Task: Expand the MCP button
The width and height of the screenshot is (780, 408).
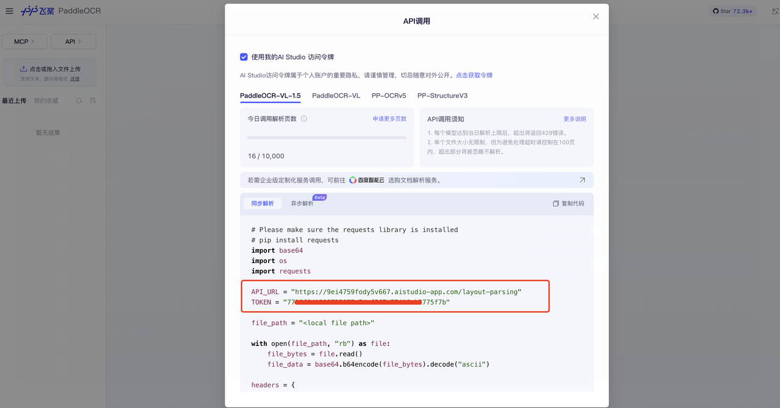Action: 24,41
